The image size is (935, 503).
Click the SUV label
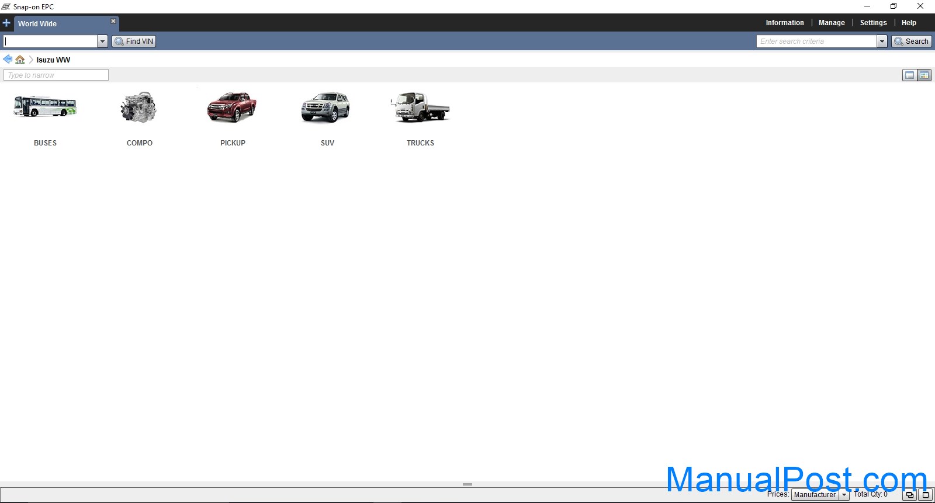point(327,143)
